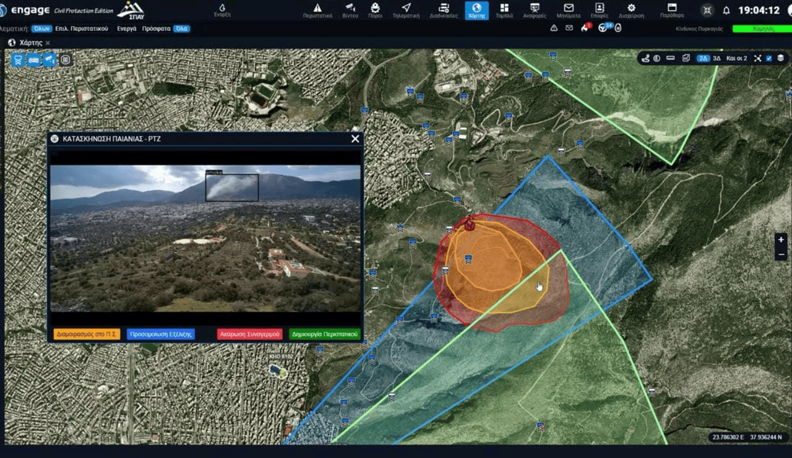Toggle the camera layer button on map
The image size is (792, 458).
[x=49, y=60]
